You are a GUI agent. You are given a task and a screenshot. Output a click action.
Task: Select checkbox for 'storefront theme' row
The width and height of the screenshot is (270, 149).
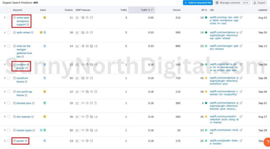coord(9,78)
